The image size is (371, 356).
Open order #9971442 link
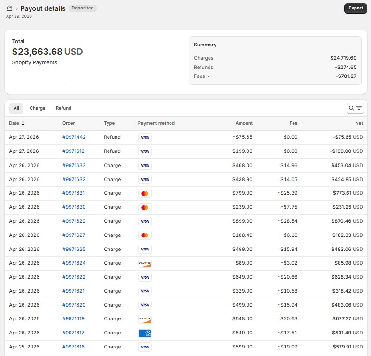(x=74, y=137)
